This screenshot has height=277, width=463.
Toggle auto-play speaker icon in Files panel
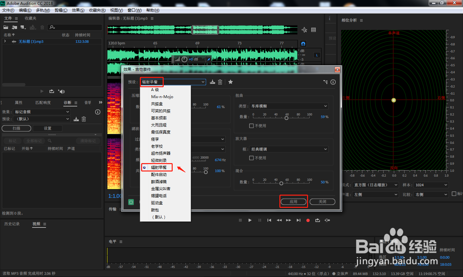[x=61, y=91]
